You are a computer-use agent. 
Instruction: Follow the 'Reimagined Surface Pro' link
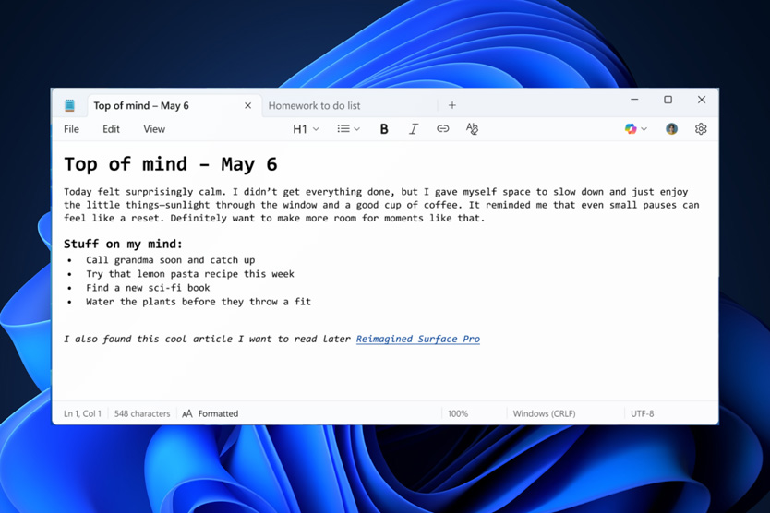point(418,339)
